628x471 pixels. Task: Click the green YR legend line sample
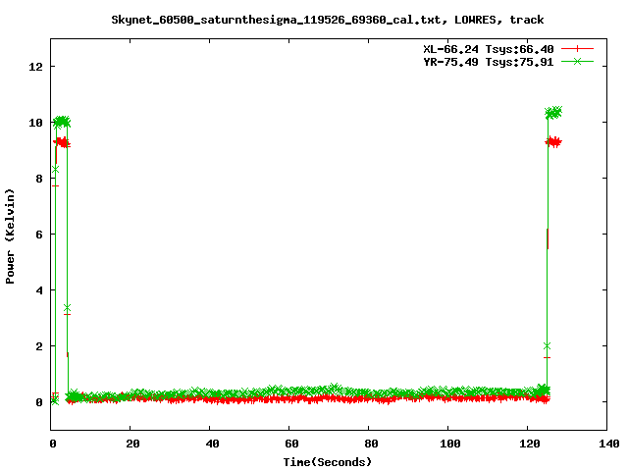(577, 61)
